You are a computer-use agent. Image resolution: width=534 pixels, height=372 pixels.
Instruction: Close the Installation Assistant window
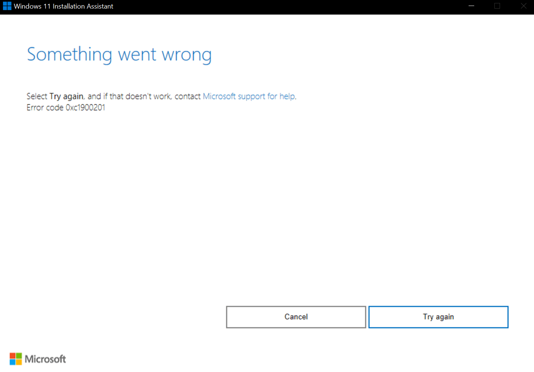[x=524, y=6]
